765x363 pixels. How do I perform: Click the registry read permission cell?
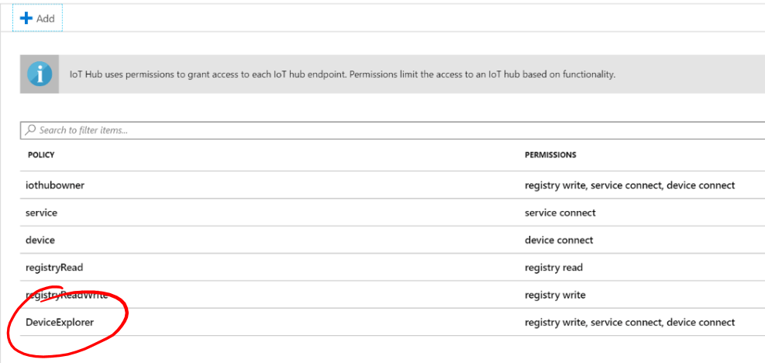point(553,268)
